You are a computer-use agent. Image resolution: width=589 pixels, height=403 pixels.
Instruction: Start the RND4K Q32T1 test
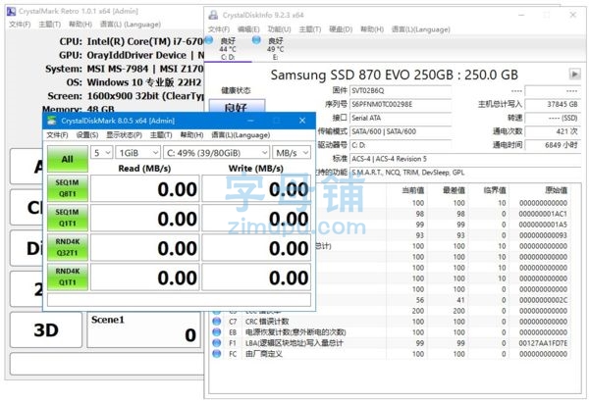coord(68,247)
